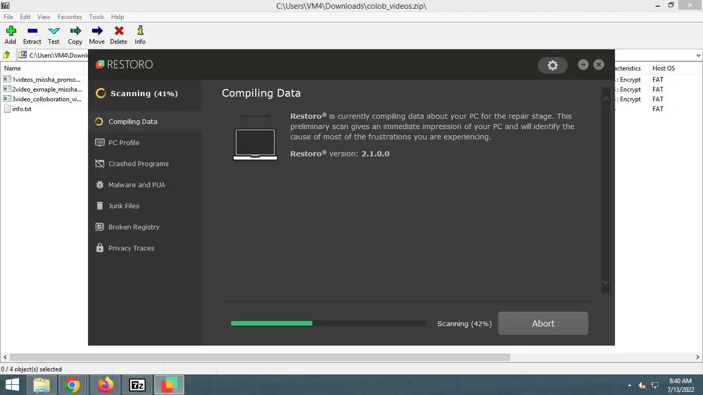Open the View menu in 7-Zip
Screen dimensions: 703x395
tap(44, 17)
